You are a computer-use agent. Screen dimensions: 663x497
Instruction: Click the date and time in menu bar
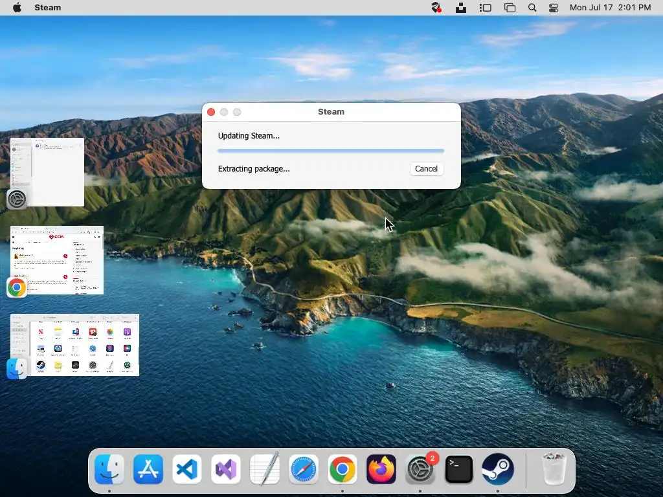pos(610,8)
